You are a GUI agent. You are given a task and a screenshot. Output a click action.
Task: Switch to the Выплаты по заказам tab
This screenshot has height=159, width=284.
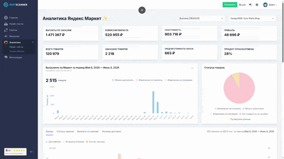pos(88,131)
